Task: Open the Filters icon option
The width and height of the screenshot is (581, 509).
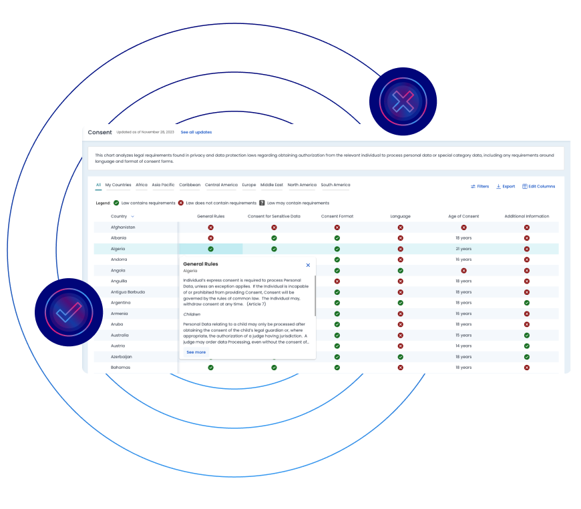Action: [473, 186]
